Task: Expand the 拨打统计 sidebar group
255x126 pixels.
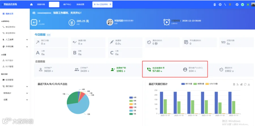Action: (15, 86)
